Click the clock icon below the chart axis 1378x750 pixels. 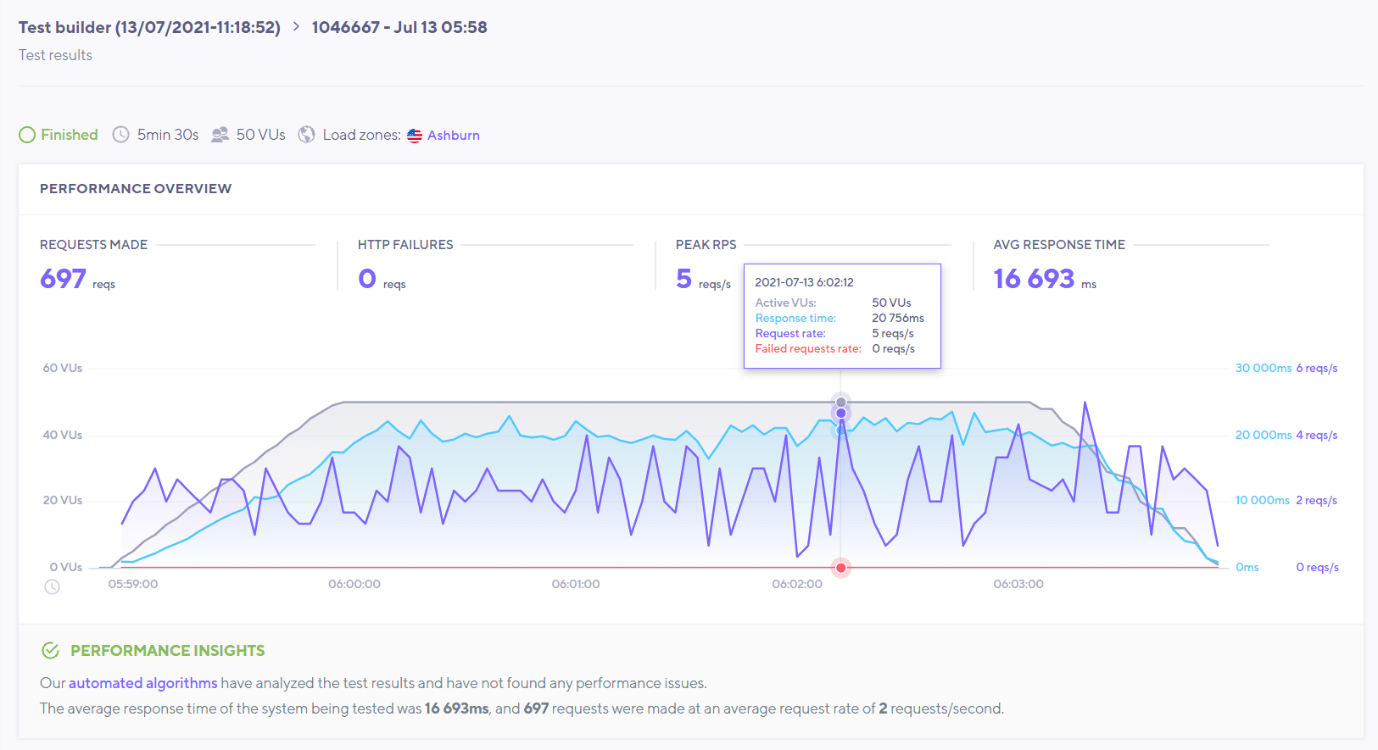point(52,586)
